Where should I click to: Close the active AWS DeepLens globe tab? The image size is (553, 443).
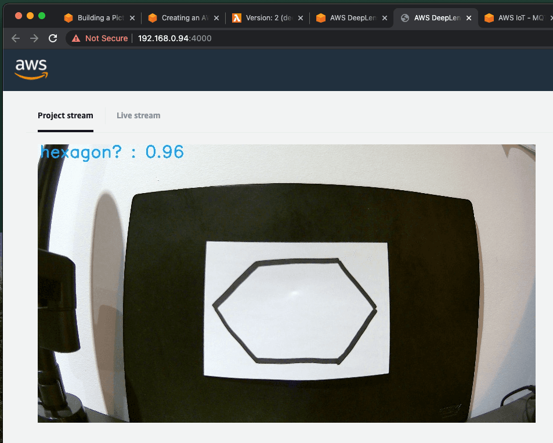click(468, 18)
